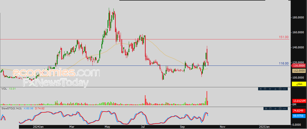
Task: Select the 112.0000 moving average tag
Action: [299, 71]
